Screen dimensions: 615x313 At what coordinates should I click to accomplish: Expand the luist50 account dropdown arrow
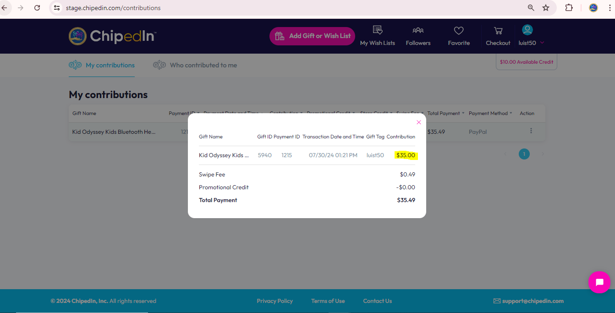click(542, 43)
